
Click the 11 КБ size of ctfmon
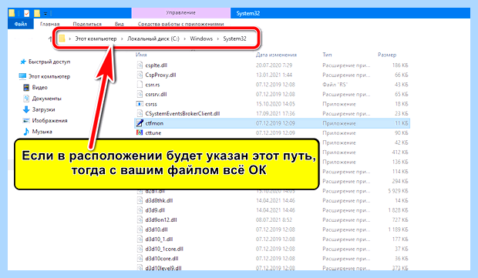coord(402,123)
